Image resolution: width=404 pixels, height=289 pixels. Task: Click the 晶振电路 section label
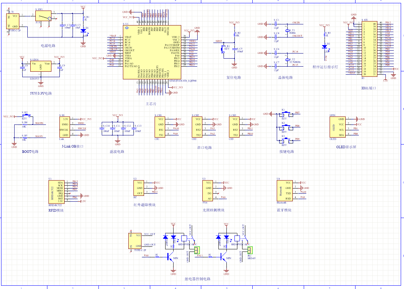285,78
